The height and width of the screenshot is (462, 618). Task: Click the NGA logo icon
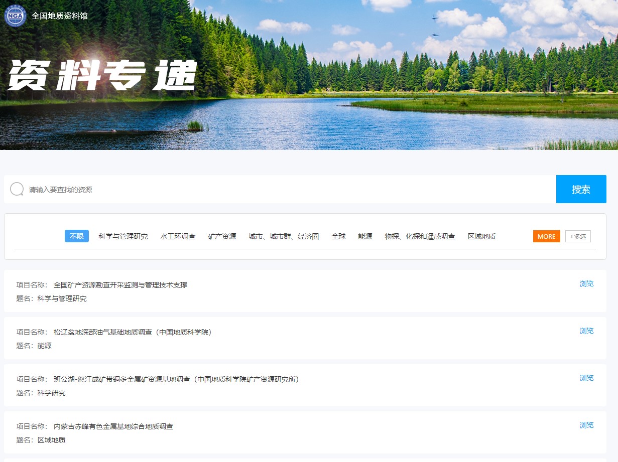coord(15,16)
